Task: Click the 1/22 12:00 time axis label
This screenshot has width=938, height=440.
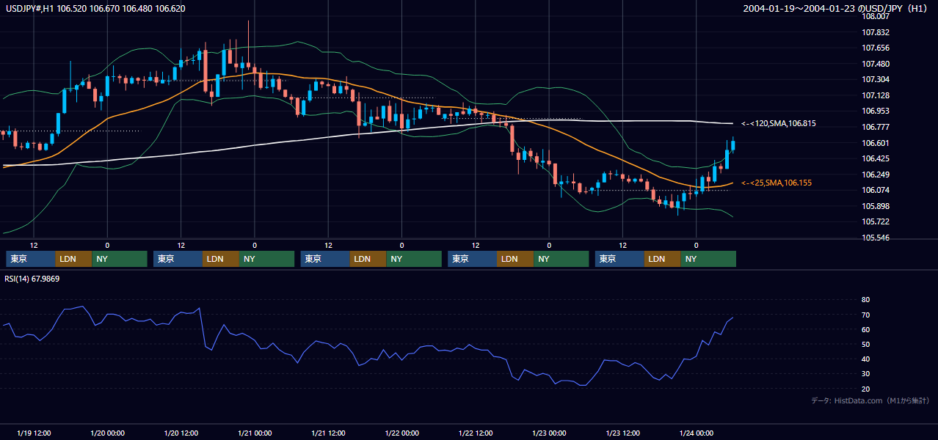Action: point(476,433)
